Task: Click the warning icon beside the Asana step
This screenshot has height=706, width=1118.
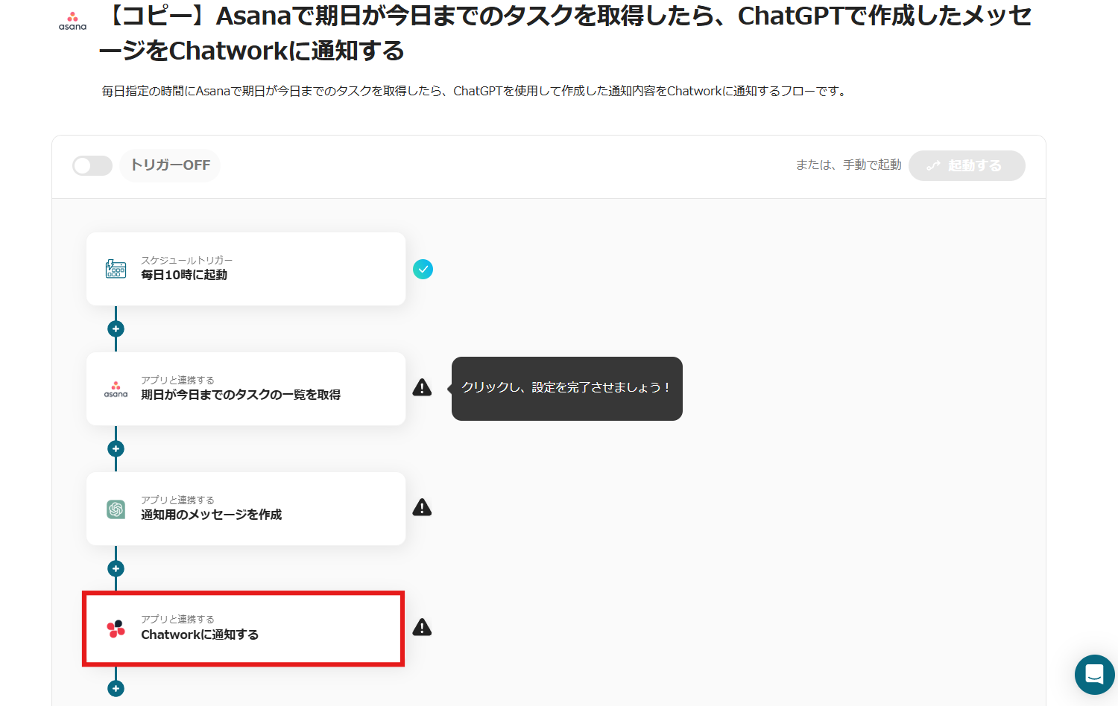Action: (423, 387)
